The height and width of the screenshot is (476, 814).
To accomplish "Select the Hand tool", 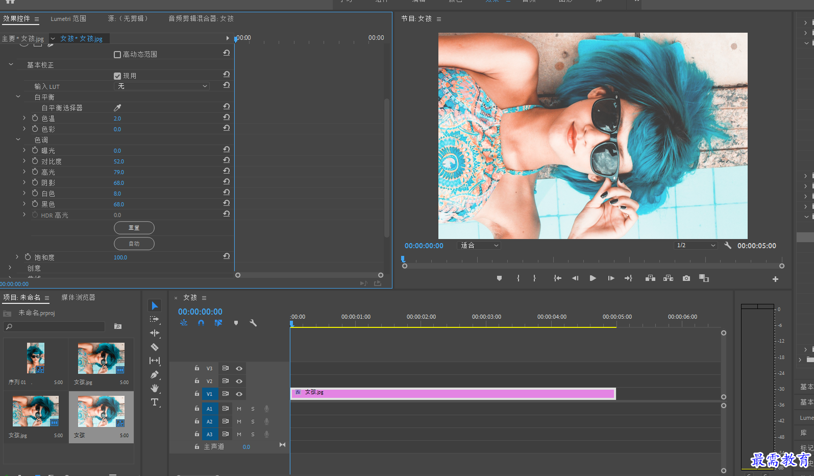I will (x=155, y=388).
